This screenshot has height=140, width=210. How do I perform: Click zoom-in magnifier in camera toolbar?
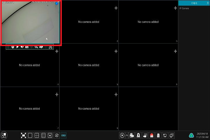(36, 47)
